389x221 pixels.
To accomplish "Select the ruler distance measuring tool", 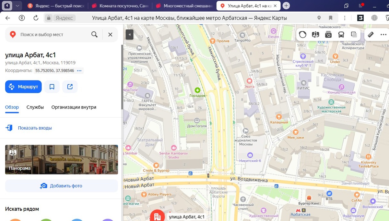I will (371, 35).
